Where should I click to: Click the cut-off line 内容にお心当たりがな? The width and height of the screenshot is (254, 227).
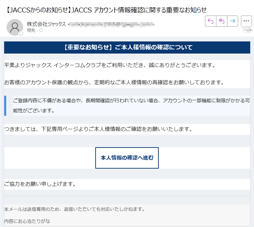pyautogui.click(x=27, y=221)
